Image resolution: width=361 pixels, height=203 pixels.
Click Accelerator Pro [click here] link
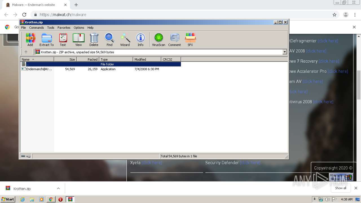point(338,71)
